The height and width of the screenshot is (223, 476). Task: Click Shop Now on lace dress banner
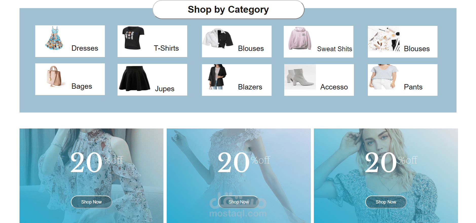tap(239, 202)
